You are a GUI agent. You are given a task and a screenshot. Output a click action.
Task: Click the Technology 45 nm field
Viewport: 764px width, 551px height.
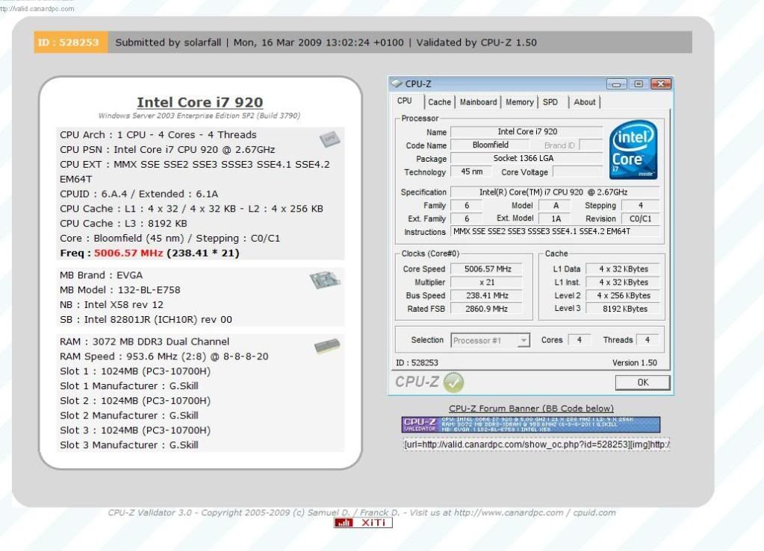(x=470, y=171)
